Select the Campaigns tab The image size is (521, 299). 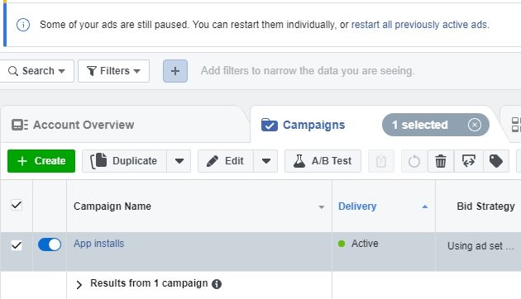coord(303,125)
